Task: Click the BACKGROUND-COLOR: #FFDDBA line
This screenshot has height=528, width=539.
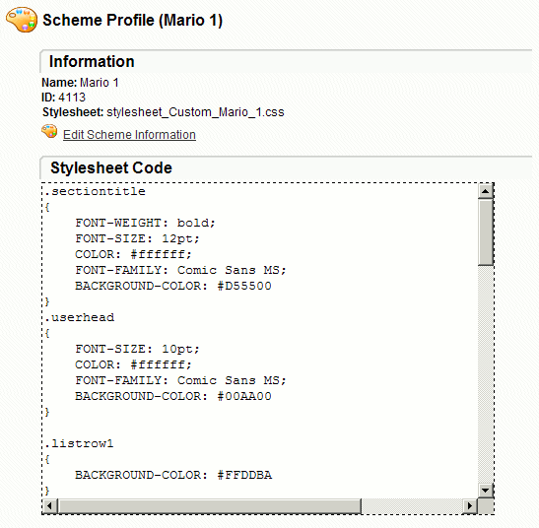Action: (x=173, y=475)
